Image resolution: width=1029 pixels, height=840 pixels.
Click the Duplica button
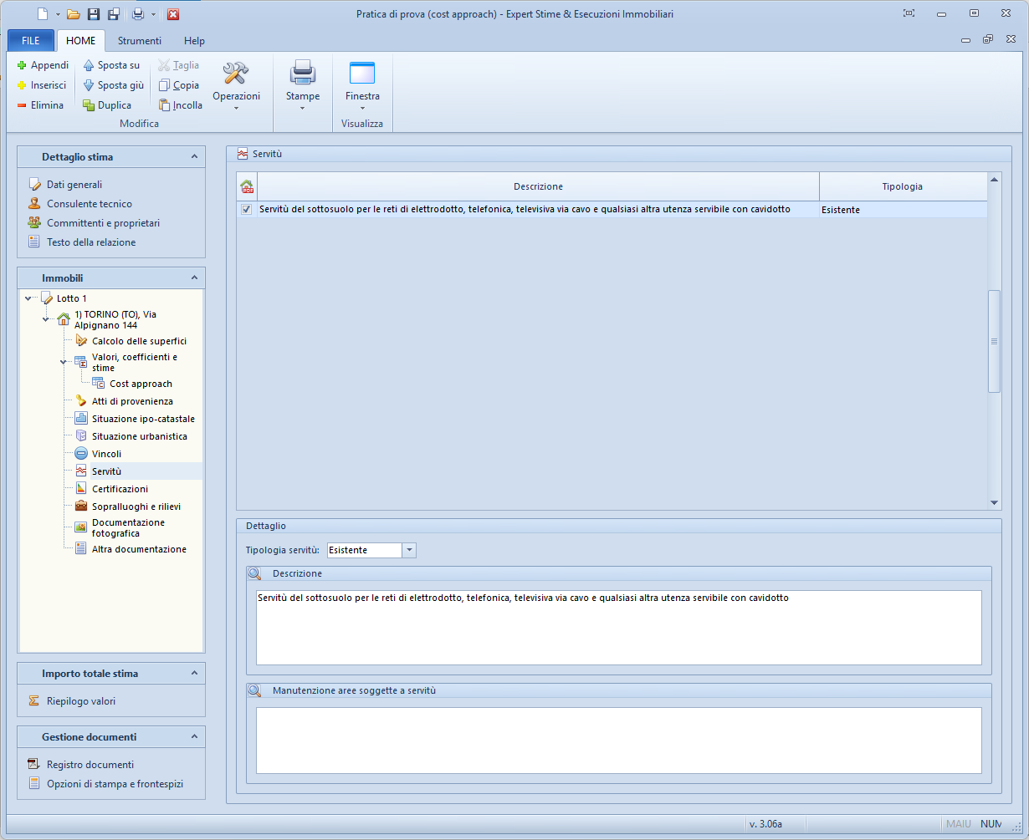pos(107,105)
